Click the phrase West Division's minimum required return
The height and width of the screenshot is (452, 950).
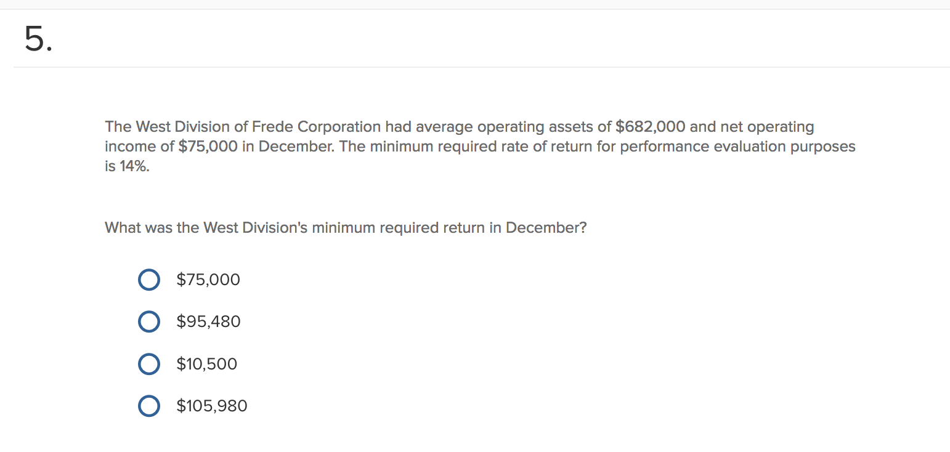pos(345,227)
